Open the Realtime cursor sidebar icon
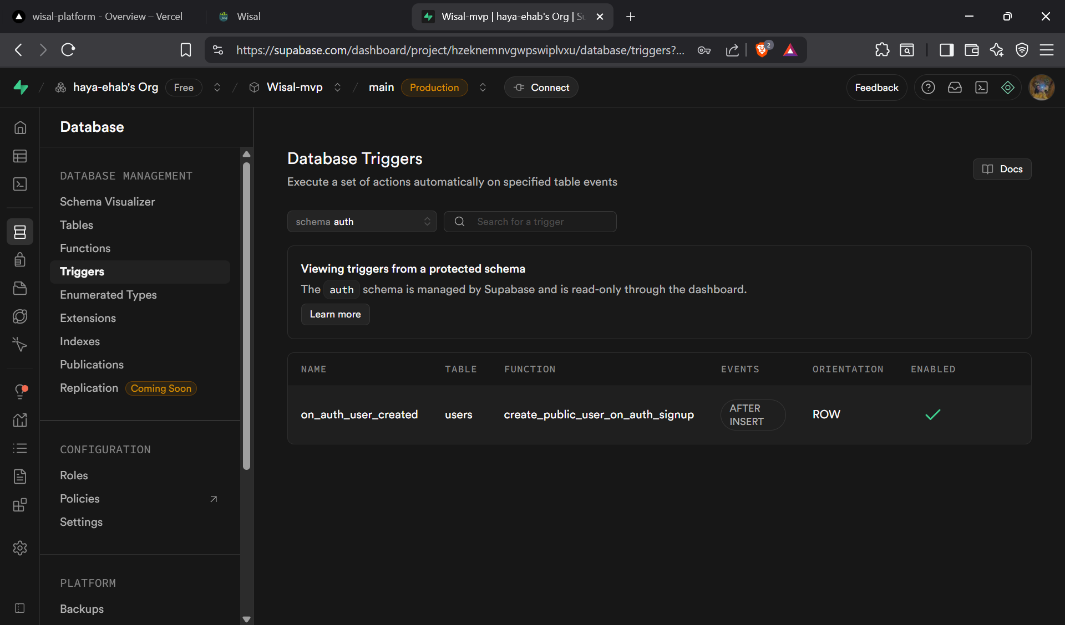Image resolution: width=1065 pixels, height=625 pixels. pos(20,345)
